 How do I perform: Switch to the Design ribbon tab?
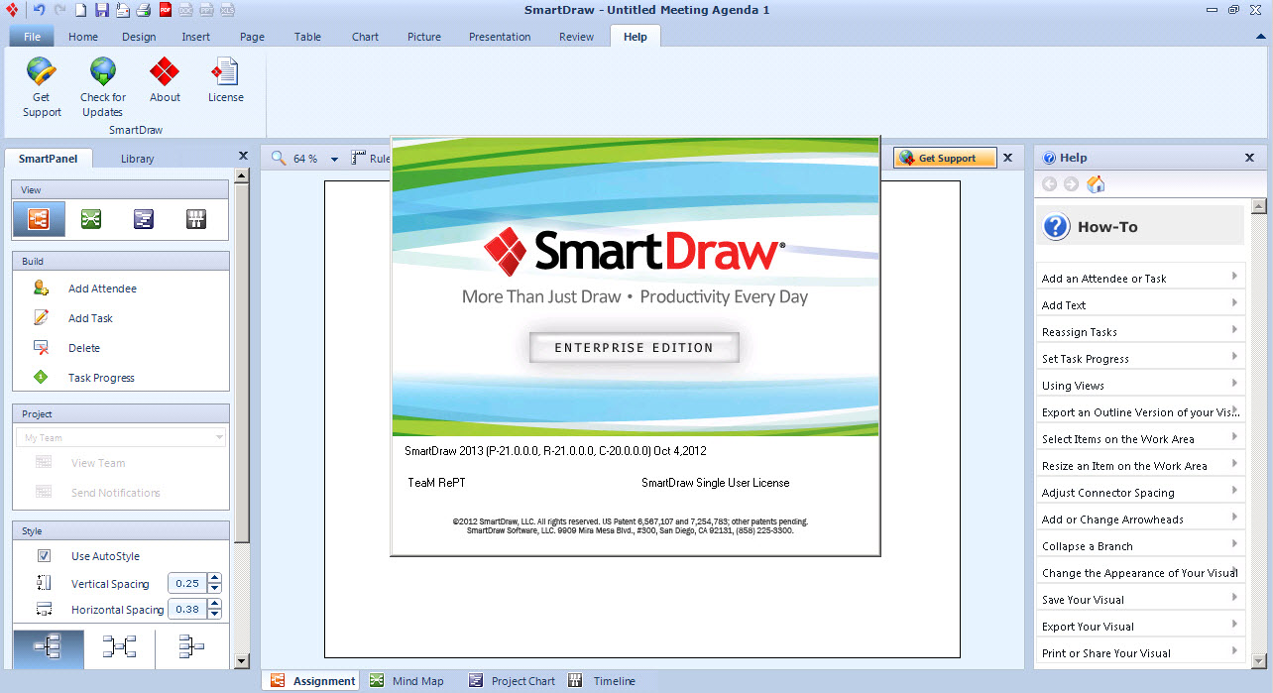(x=139, y=37)
